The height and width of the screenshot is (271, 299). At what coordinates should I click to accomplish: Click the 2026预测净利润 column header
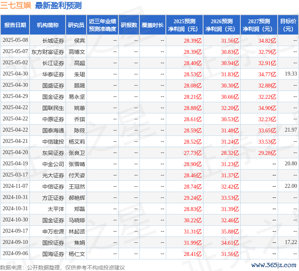(x=222, y=25)
